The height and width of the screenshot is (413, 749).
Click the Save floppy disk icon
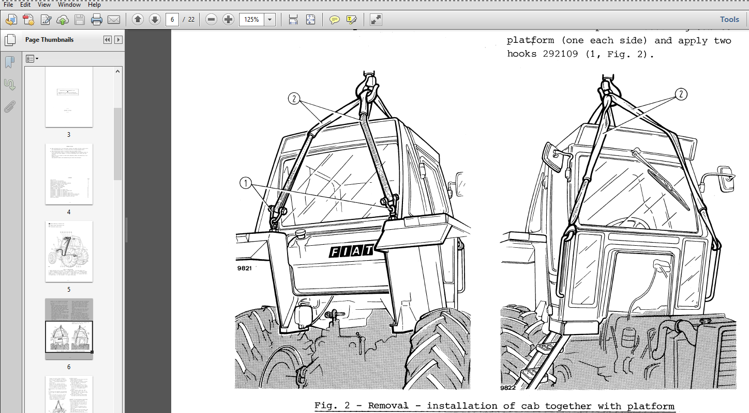(x=80, y=20)
